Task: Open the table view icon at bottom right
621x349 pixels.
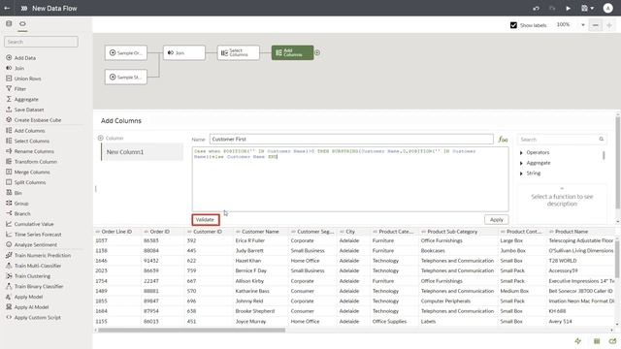Action: point(597,341)
